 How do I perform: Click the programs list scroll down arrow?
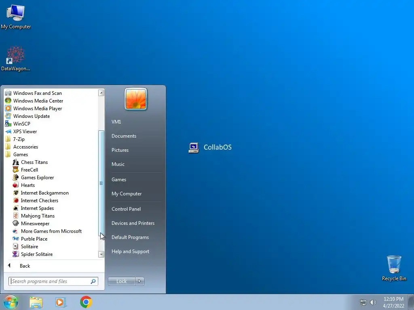pos(101,254)
